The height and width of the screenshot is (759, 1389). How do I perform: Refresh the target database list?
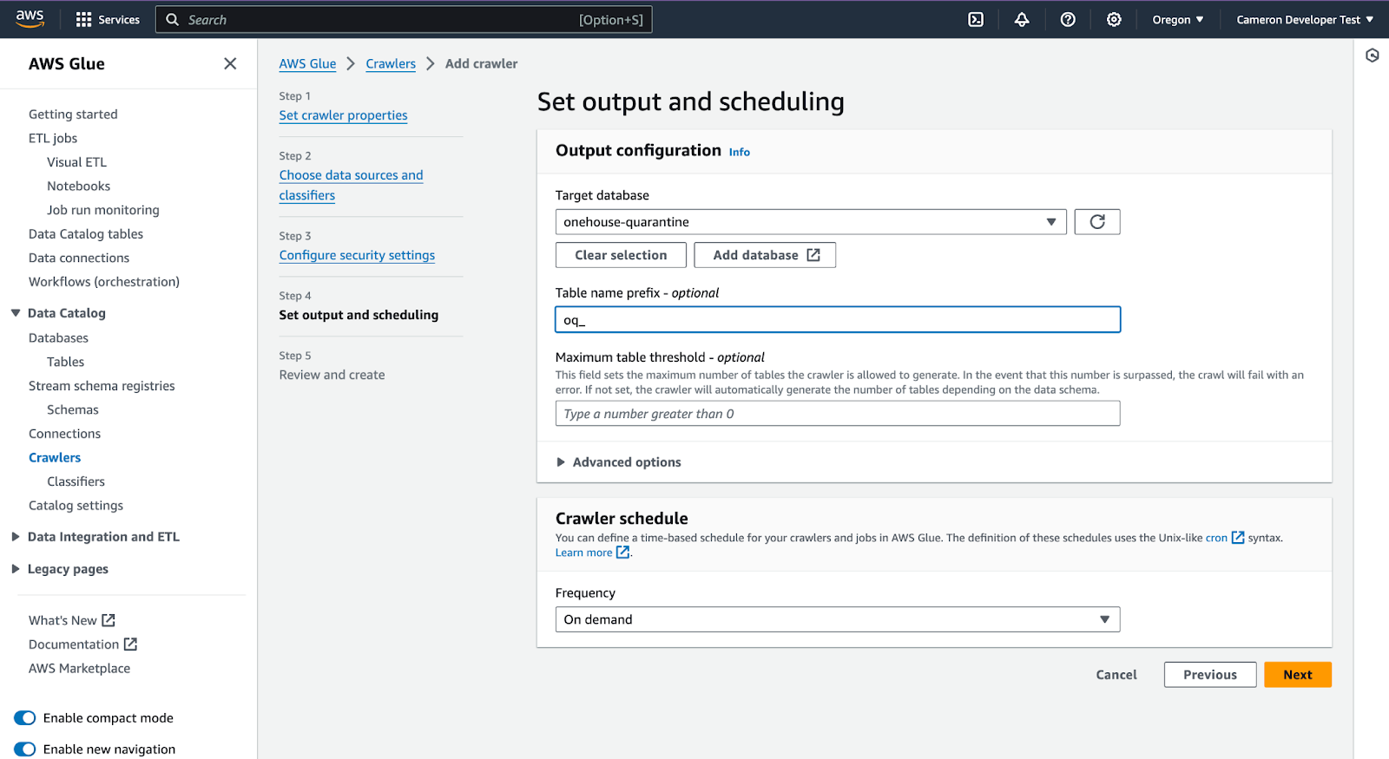[x=1097, y=222]
